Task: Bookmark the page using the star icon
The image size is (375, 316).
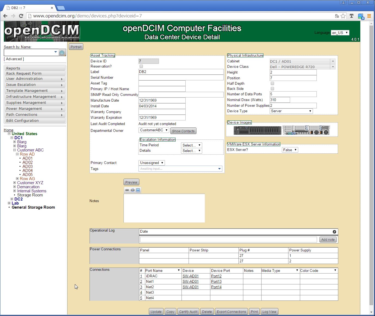Action: tap(343, 16)
